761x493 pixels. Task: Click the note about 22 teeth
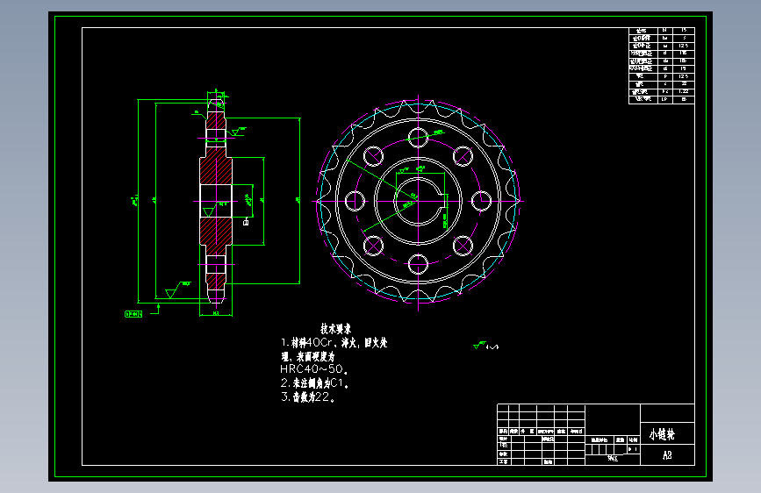point(308,397)
